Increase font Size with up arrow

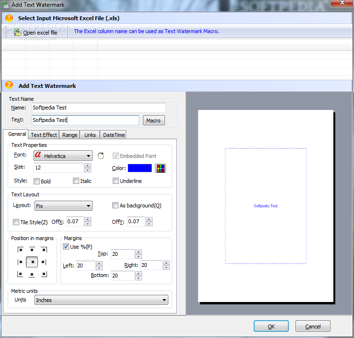(x=88, y=165)
